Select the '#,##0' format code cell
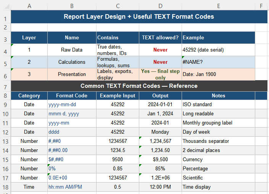 [x=72, y=141]
